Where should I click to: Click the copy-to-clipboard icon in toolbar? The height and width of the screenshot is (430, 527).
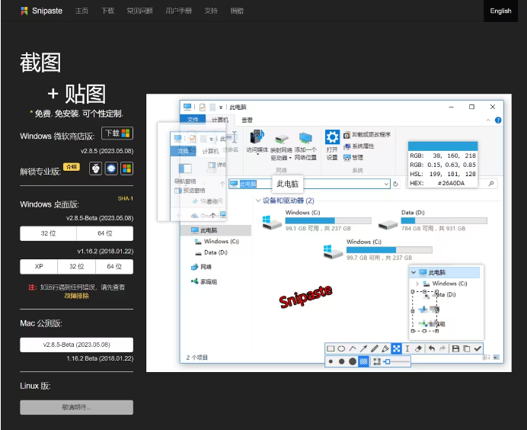click(x=467, y=348)
